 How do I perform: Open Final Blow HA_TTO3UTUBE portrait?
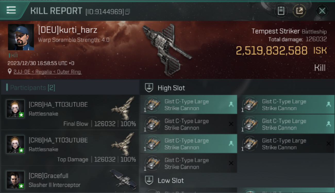coord(15,109)
